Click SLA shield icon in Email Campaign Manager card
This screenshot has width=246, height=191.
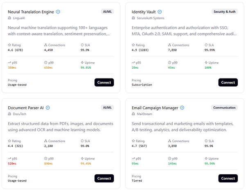coord(206,141)
